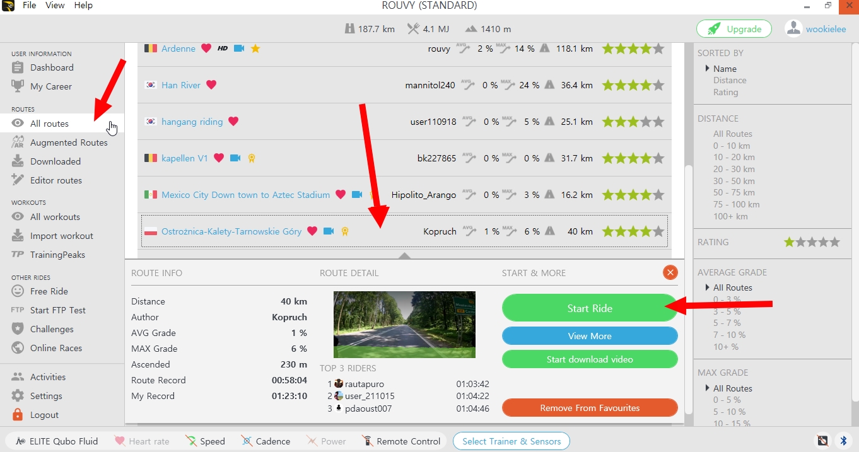Filter distance to 10 - 20 km
Viewport: 859px width, 452px height.
coord(733,158)
